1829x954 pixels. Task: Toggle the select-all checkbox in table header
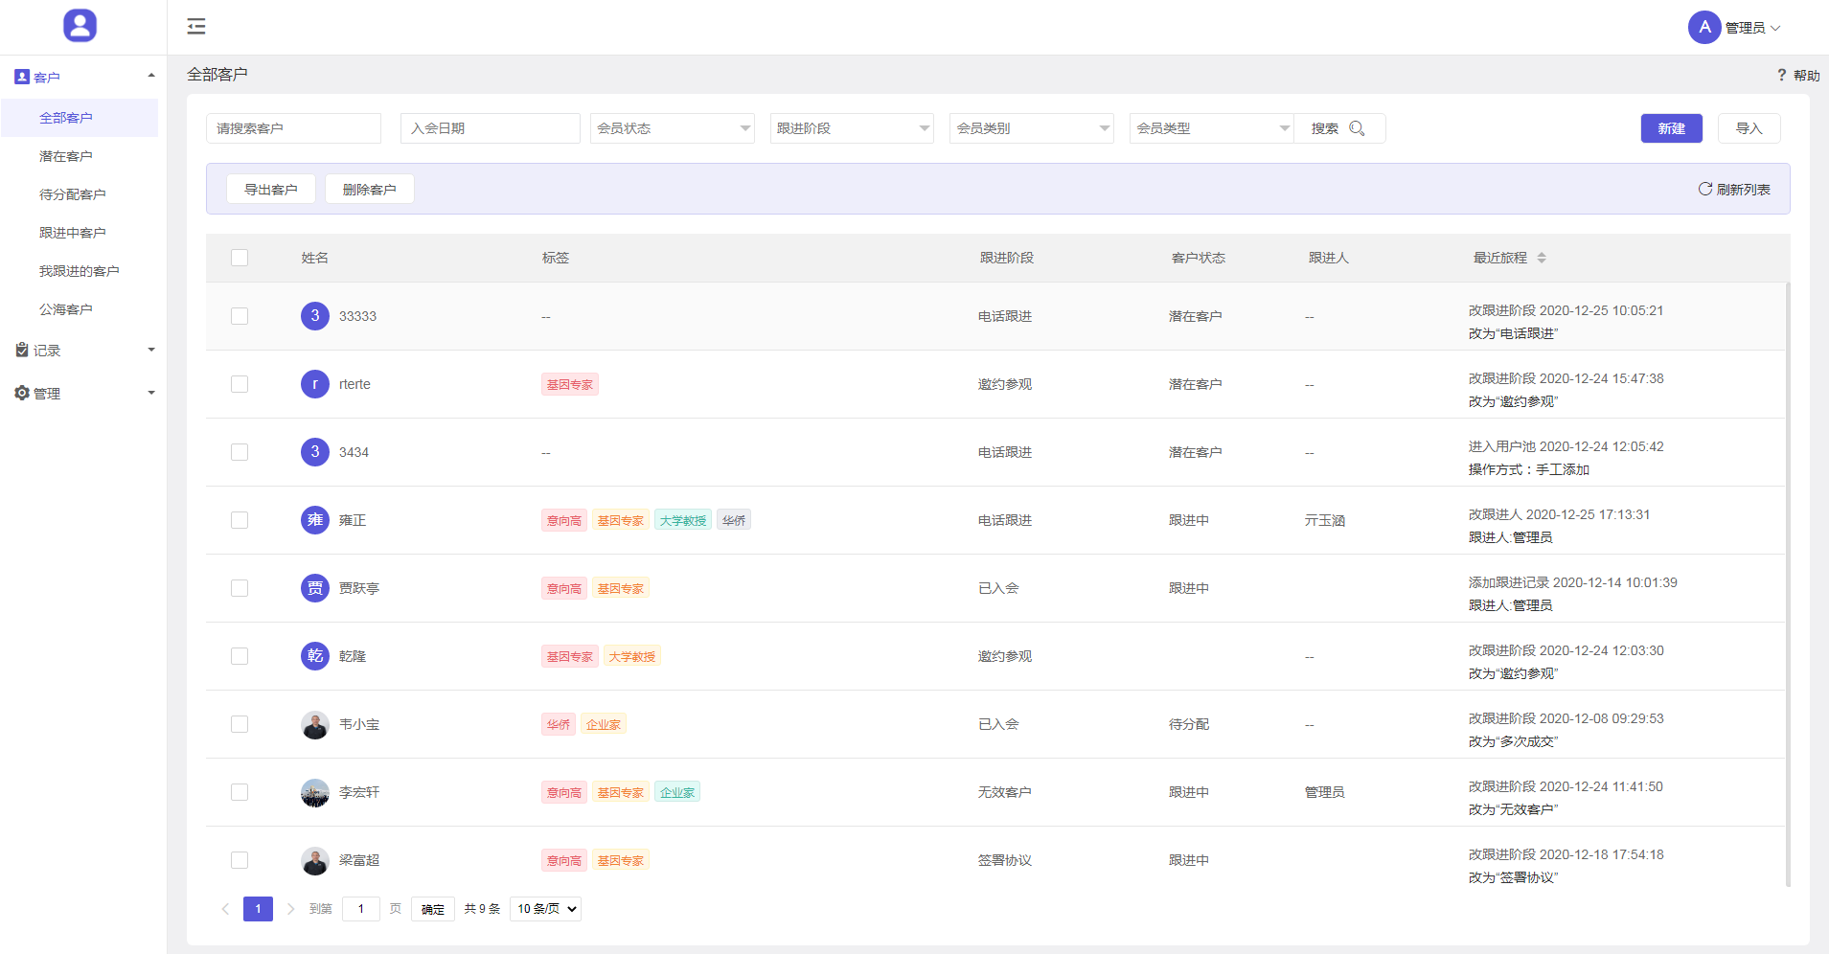pos(240,258)
